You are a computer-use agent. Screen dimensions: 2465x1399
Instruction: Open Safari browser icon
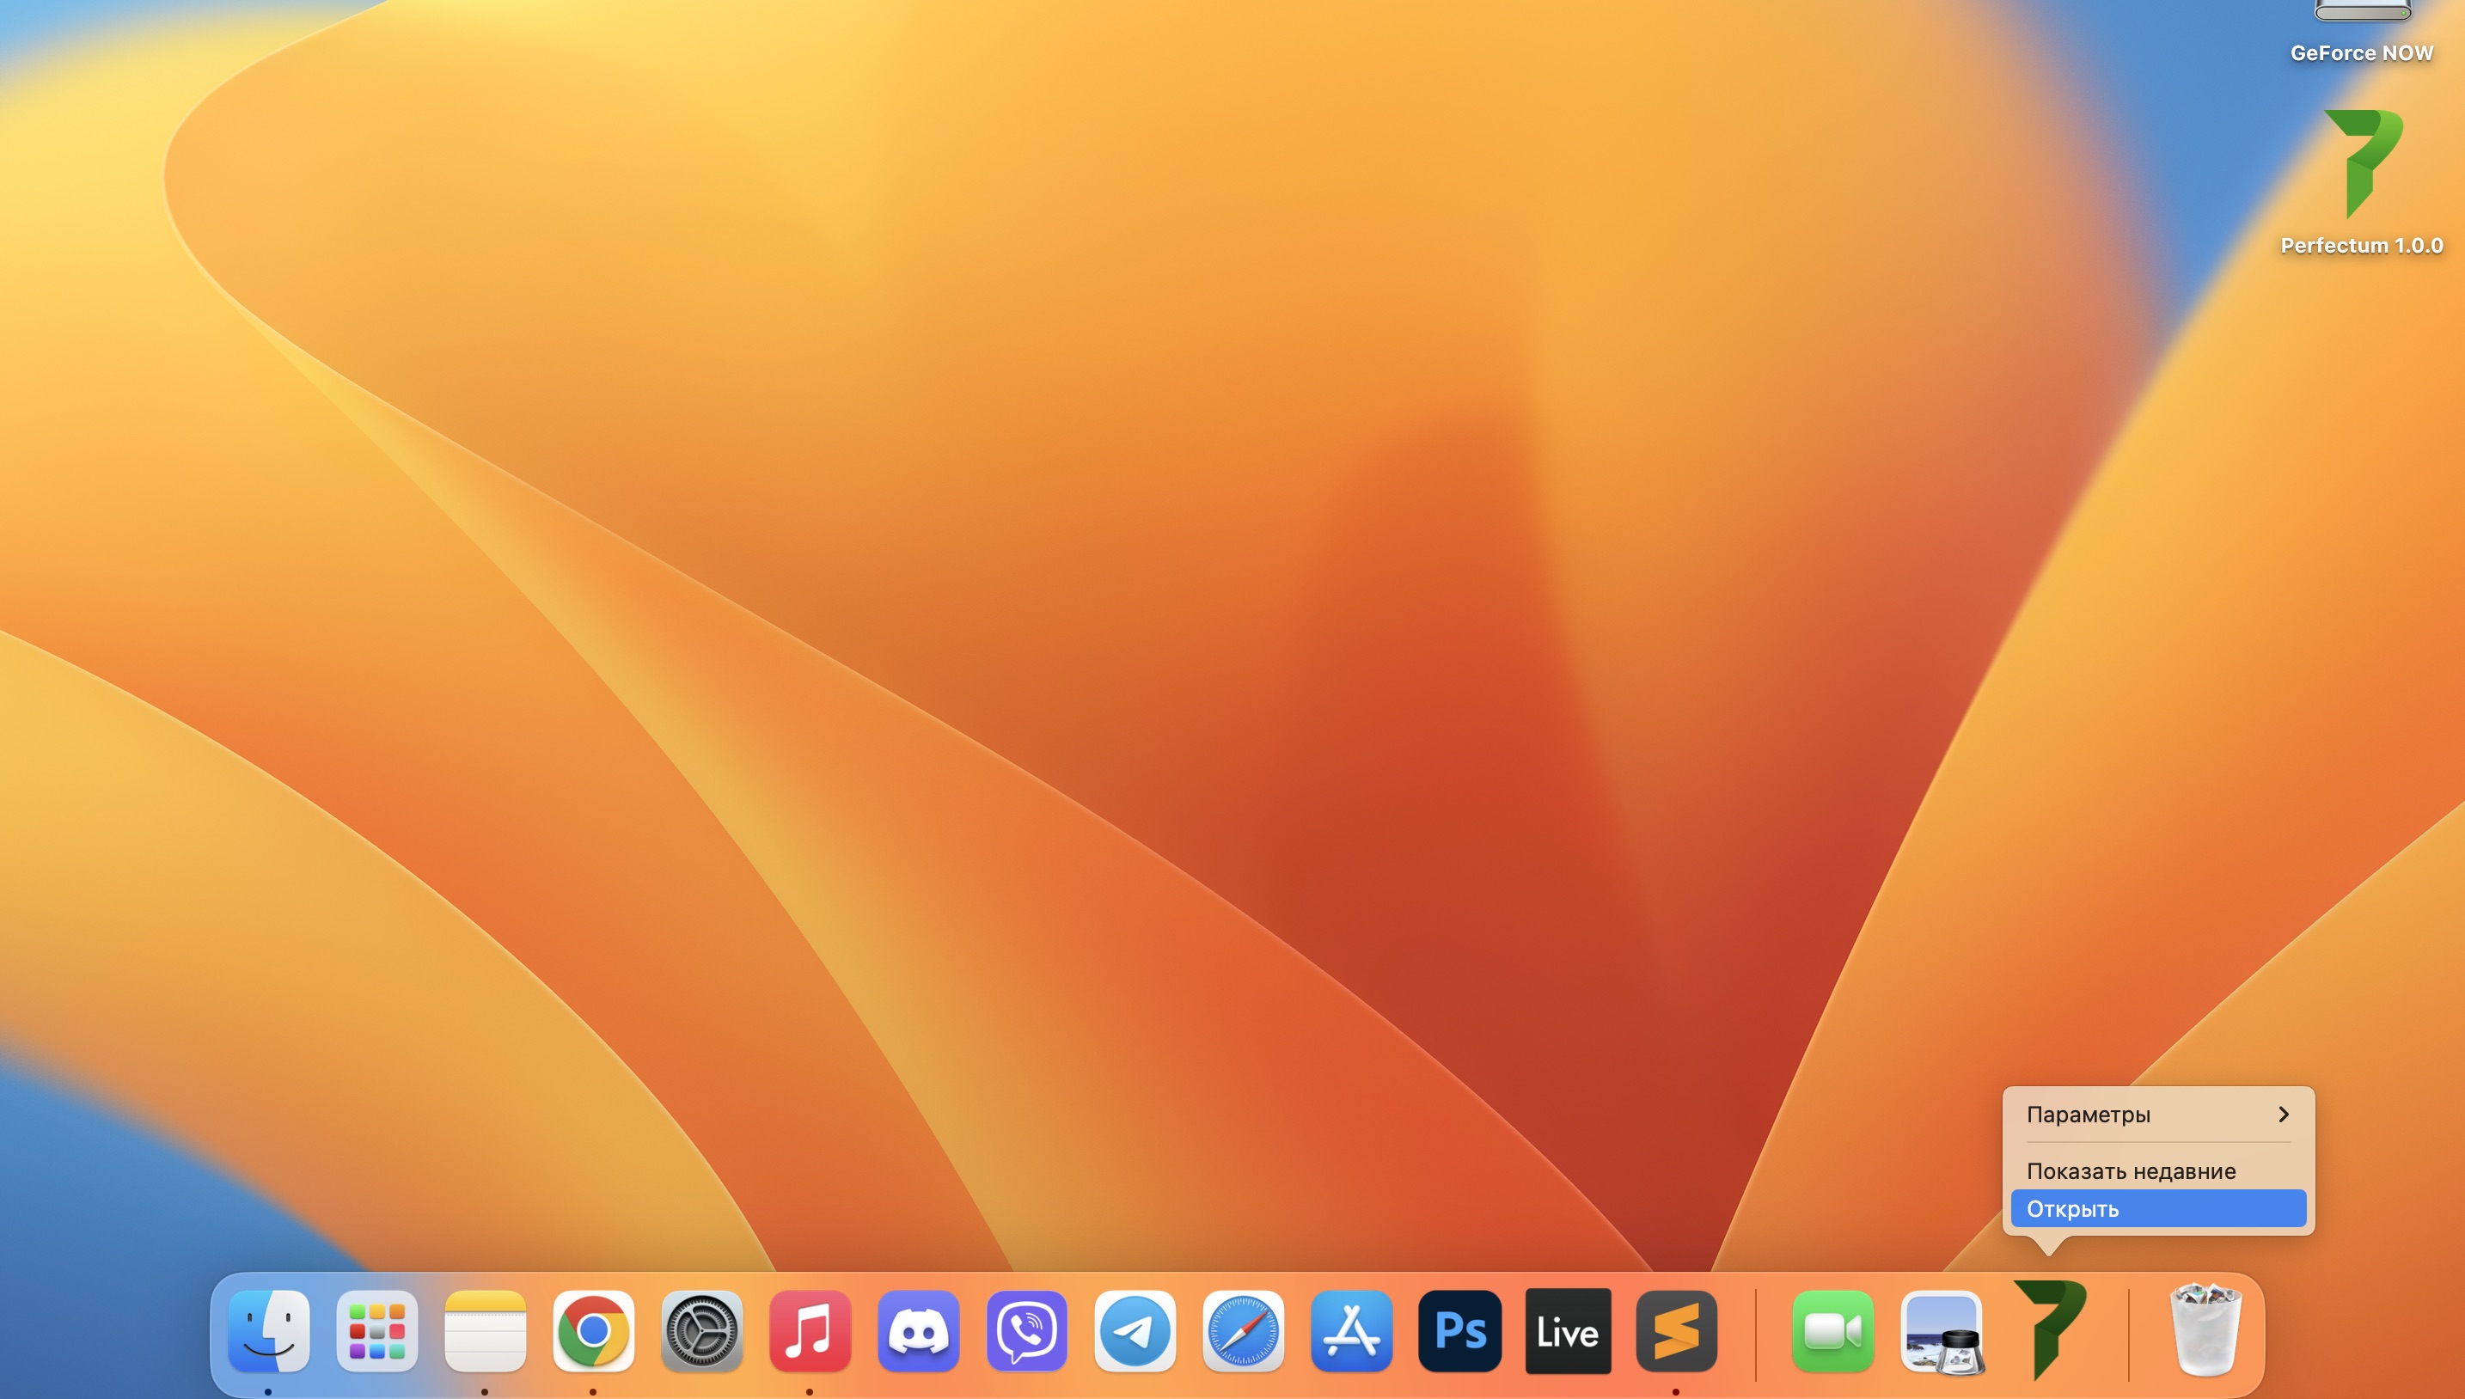1243,1331
